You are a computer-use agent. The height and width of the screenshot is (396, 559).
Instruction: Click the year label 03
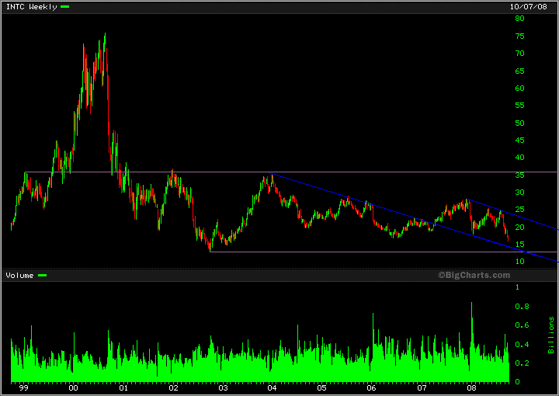[x=223, y=387]
